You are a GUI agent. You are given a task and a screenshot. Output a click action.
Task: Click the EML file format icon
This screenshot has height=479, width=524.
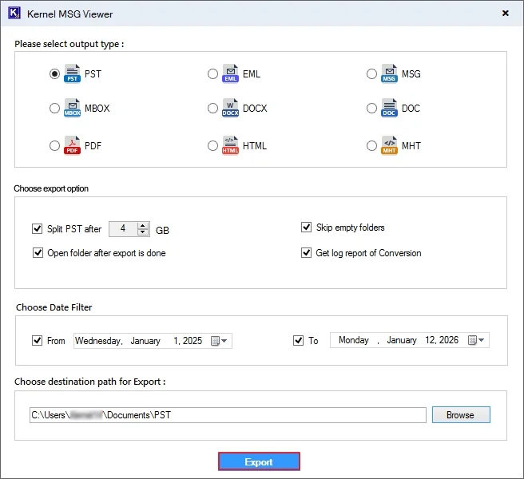tap(230, 73)
